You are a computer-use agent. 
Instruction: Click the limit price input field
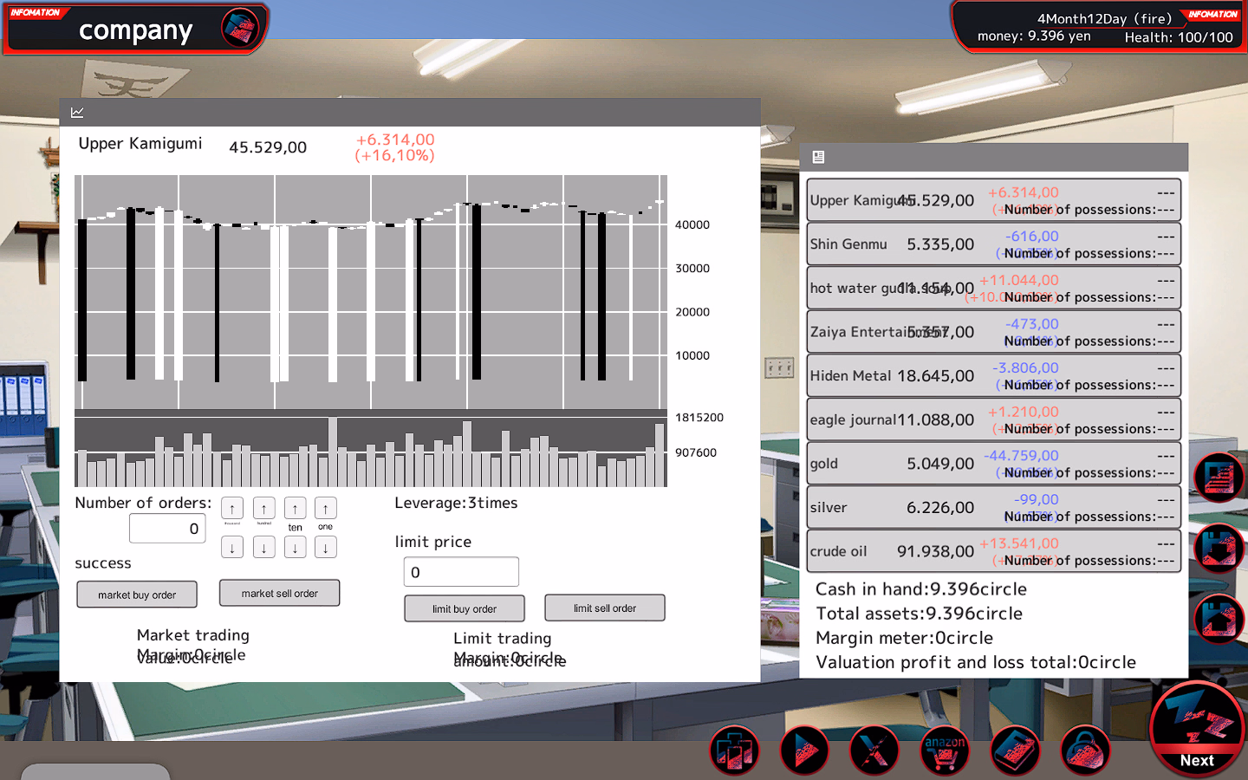tap(461, 572)
